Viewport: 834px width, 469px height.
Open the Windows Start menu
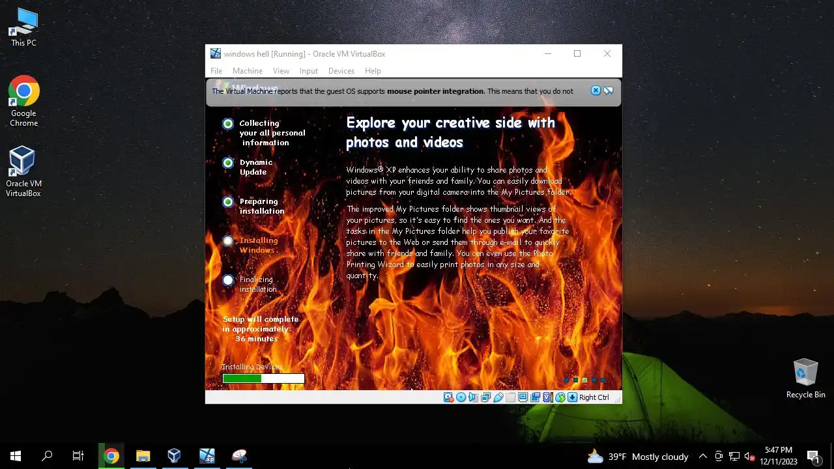[x=16, y=456]
